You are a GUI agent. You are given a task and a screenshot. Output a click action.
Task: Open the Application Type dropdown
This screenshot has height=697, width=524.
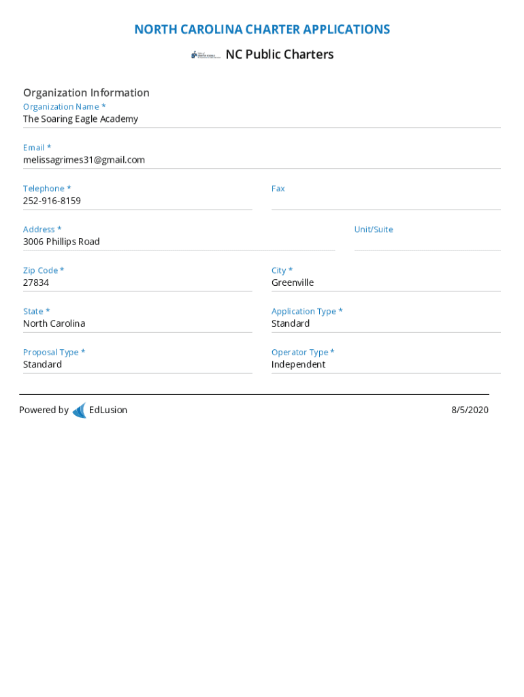click(385, 323)
